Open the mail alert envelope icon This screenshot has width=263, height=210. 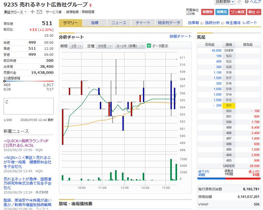39,12
